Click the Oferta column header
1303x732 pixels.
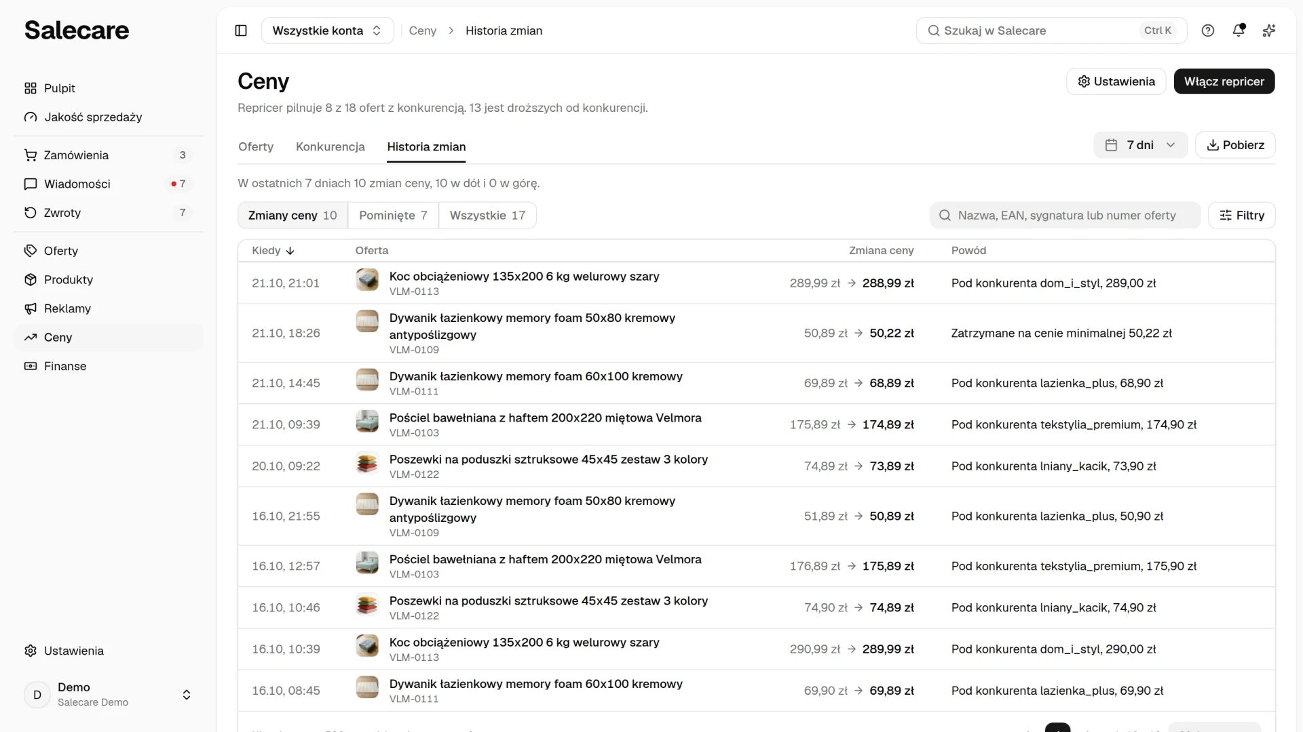tap(372, 251)
